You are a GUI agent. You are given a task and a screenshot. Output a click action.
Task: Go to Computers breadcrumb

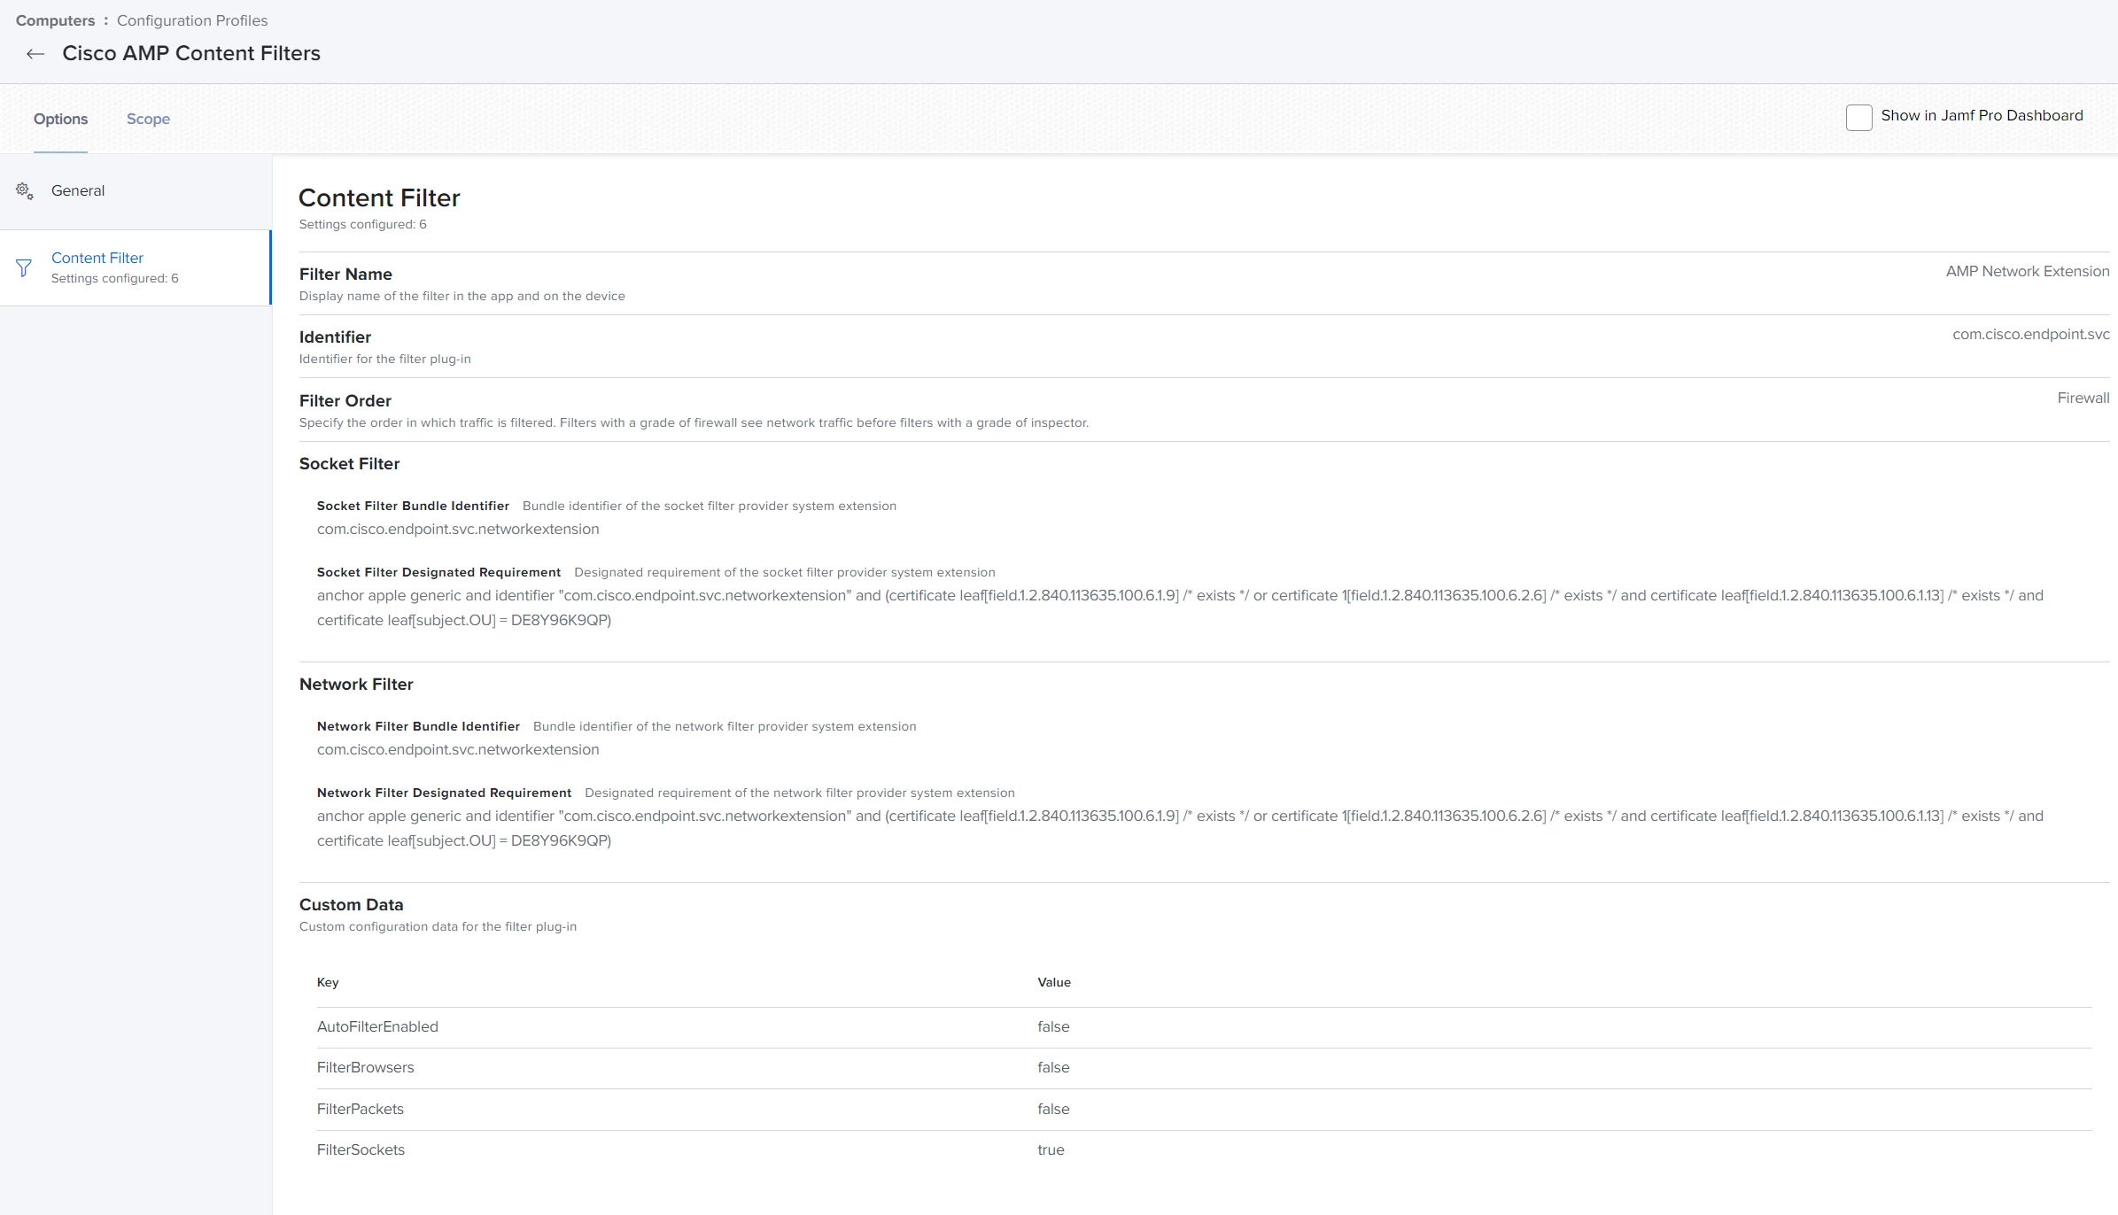[55, 20]
